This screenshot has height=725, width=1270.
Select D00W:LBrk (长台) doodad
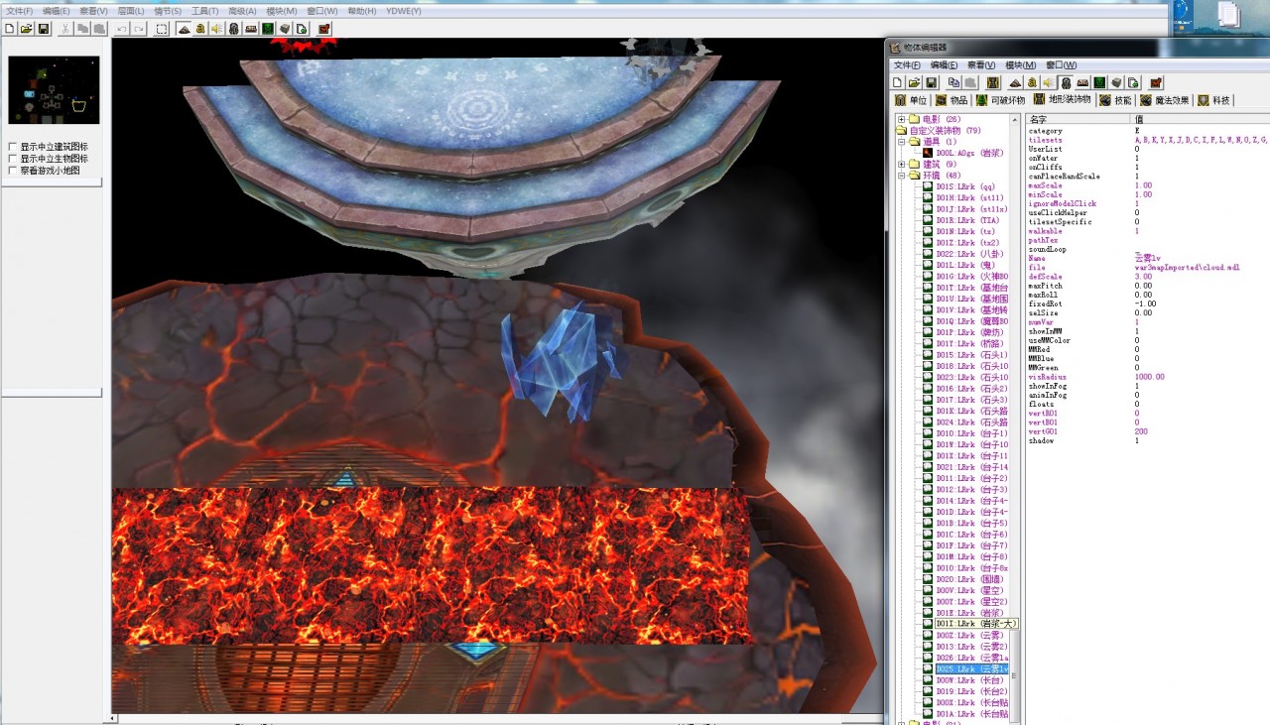pyautogui.click(x=971, y=680)
